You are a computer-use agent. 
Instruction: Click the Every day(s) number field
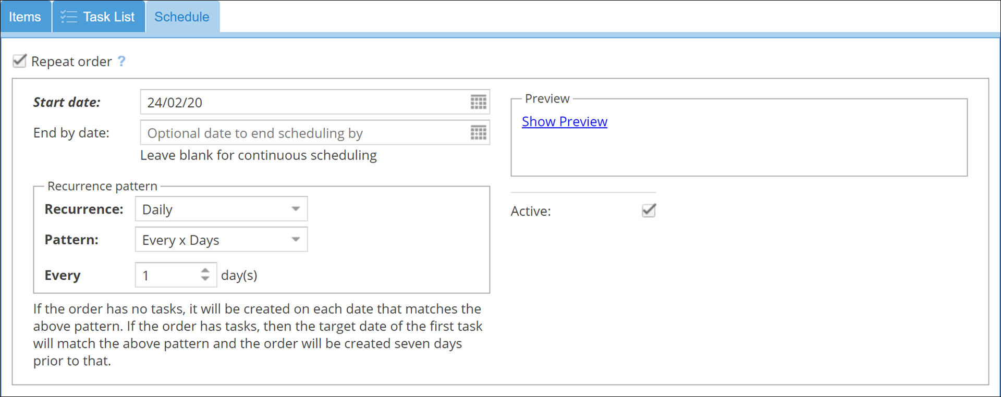[x=167, y=275]
